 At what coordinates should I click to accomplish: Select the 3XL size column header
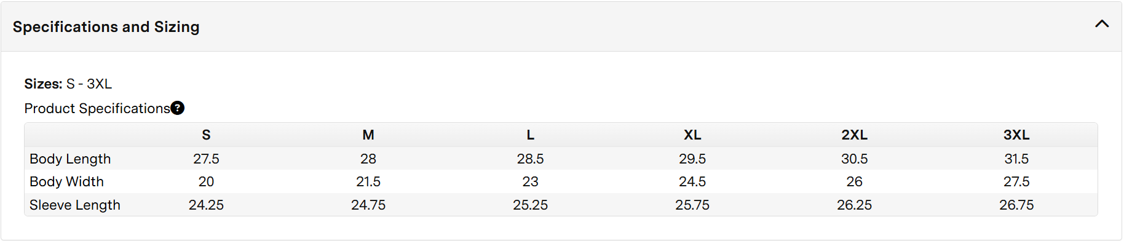(1016, 135)
